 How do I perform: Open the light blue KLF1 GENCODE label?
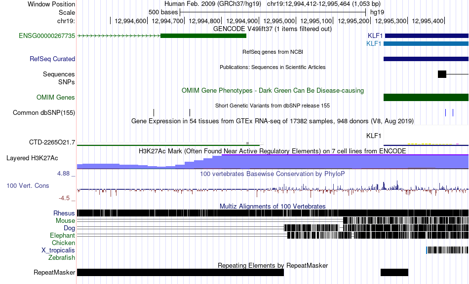(374, 43)
